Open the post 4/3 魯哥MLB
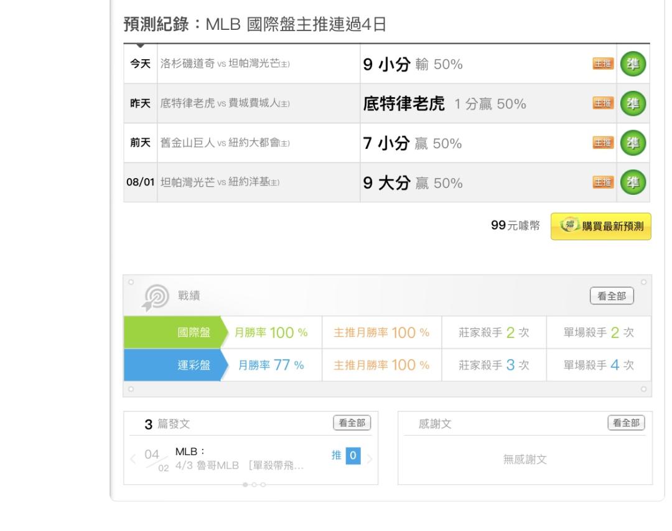672x531 pixels. coord(240,466)
